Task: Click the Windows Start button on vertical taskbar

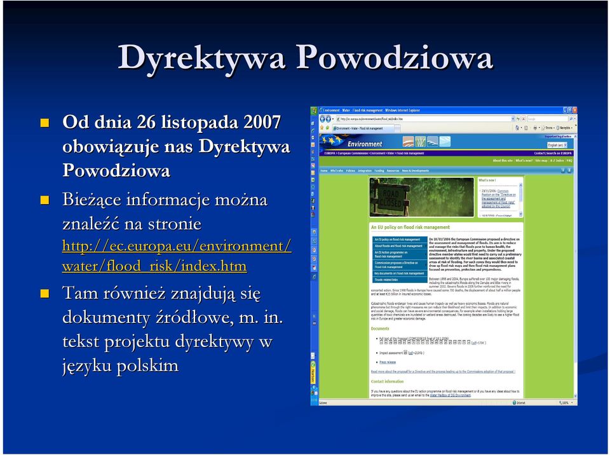Action: tap(315, 111)
